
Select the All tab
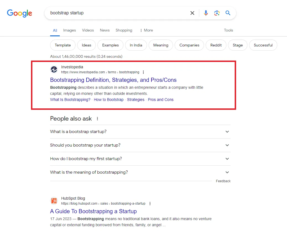click(55, 30)
